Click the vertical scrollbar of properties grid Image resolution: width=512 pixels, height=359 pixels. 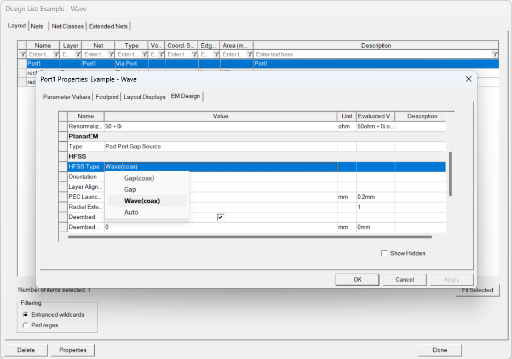450,174
